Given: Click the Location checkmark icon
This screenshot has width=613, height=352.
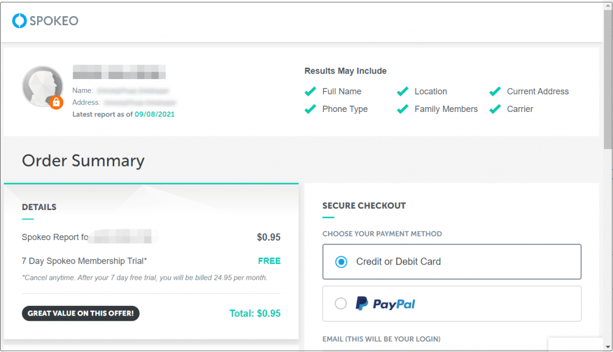Looking at the screenshot, I should [403, 92].
